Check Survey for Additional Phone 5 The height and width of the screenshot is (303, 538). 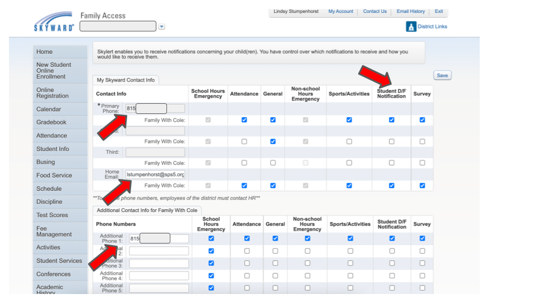coord(423,288)
